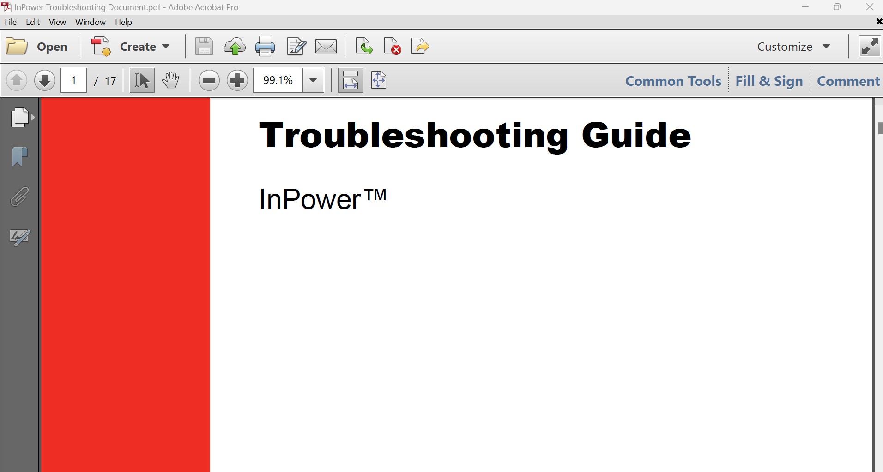
Task: Toggle fit width scrolling mode
Action: click(x=351, y=81)
